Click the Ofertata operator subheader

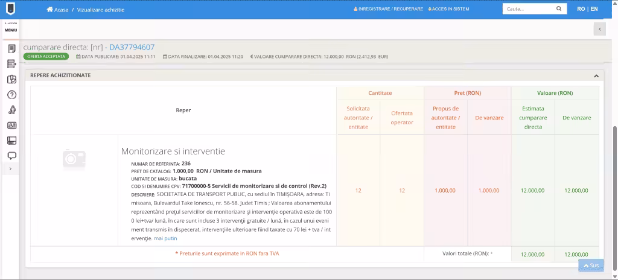click(x=402, y=118)
